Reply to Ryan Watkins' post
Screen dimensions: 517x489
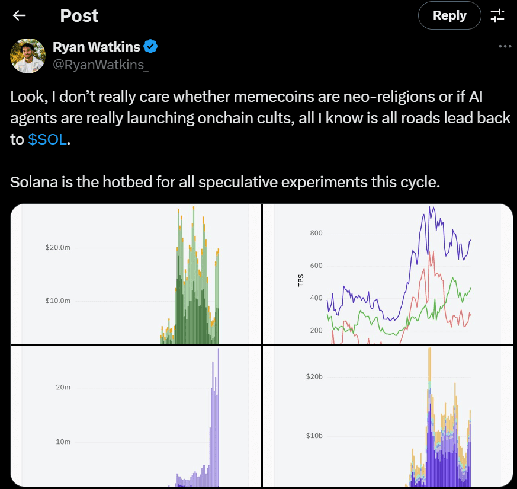[449, 15]
